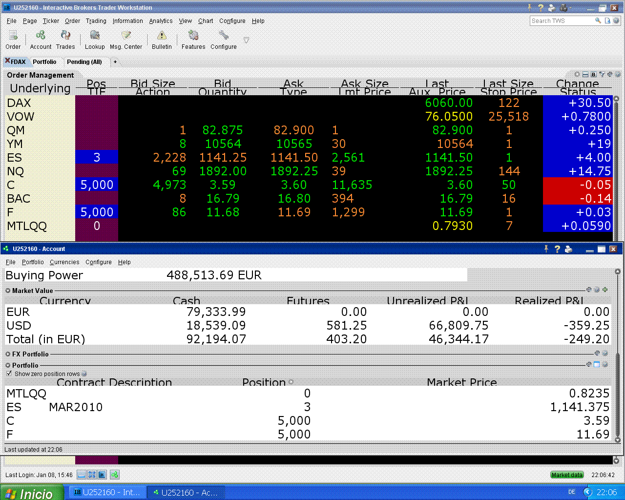The width and height of the screenshot is (625, 500).
Task: Expand the FX Portfolio section
Action: (x=8, y=354)
